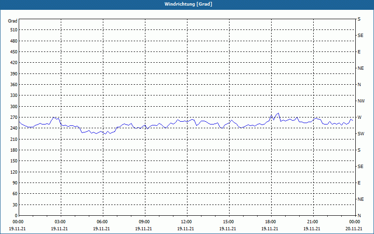Select the 510 y-axis value

click(x=14, y=30)
